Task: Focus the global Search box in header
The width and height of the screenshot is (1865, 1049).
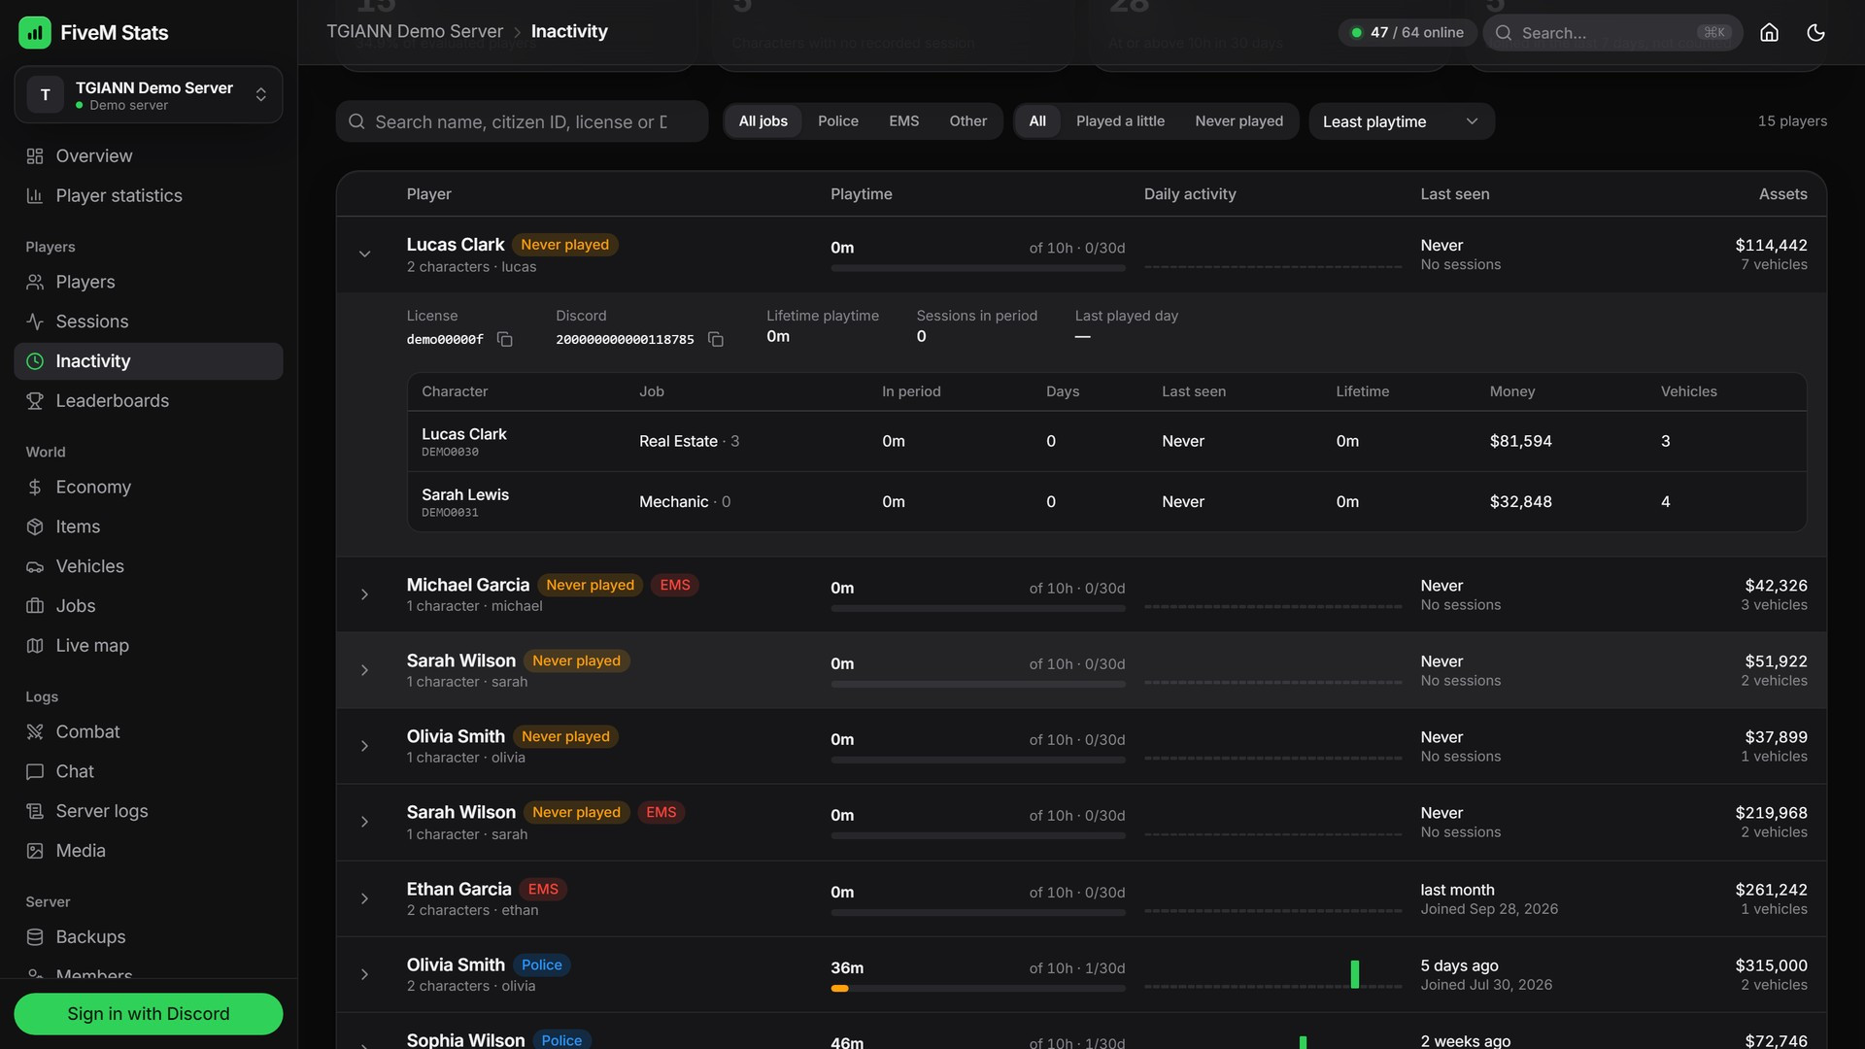Action: point(1613,33)
